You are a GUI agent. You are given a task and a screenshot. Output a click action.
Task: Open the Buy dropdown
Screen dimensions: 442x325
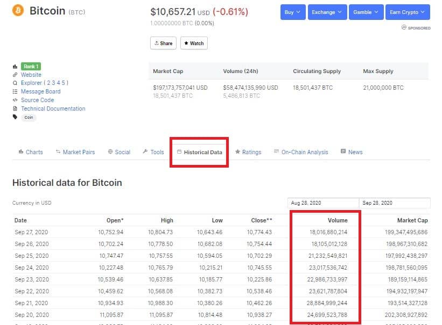(293, 12)
